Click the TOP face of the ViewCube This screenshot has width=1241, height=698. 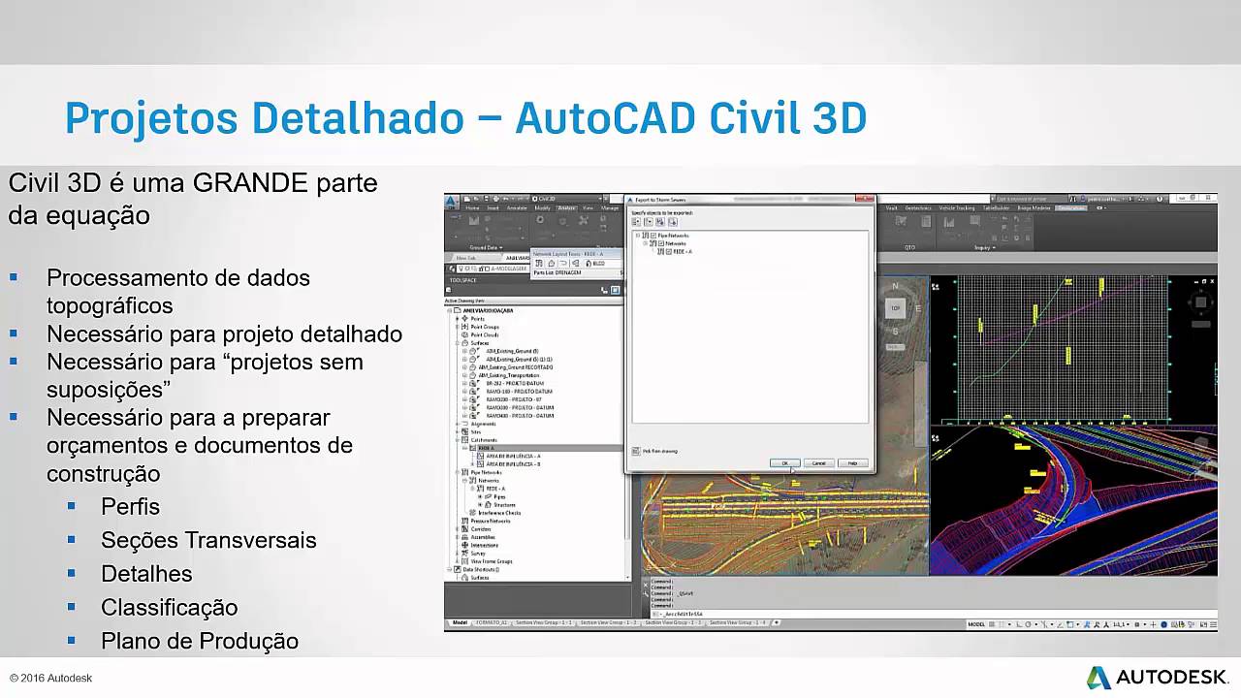click(896, 308)
